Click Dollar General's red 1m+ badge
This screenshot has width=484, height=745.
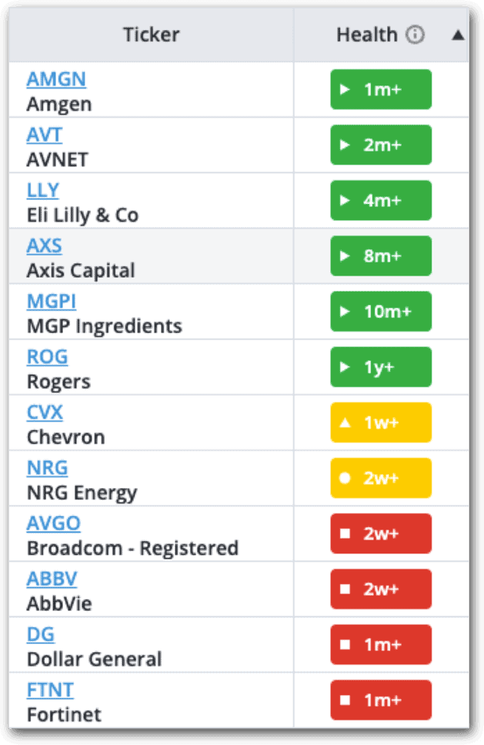pos(381,645)
